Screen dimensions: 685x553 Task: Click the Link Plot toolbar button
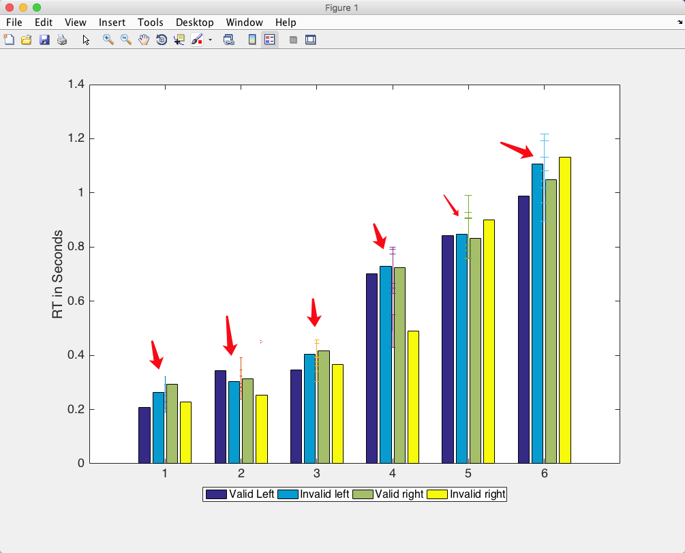pos(228,40)
